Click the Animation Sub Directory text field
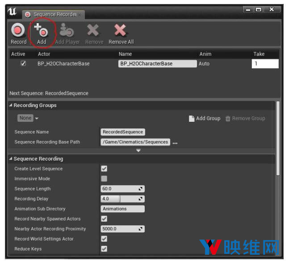 pyautogui.click(x=123, y=209)
